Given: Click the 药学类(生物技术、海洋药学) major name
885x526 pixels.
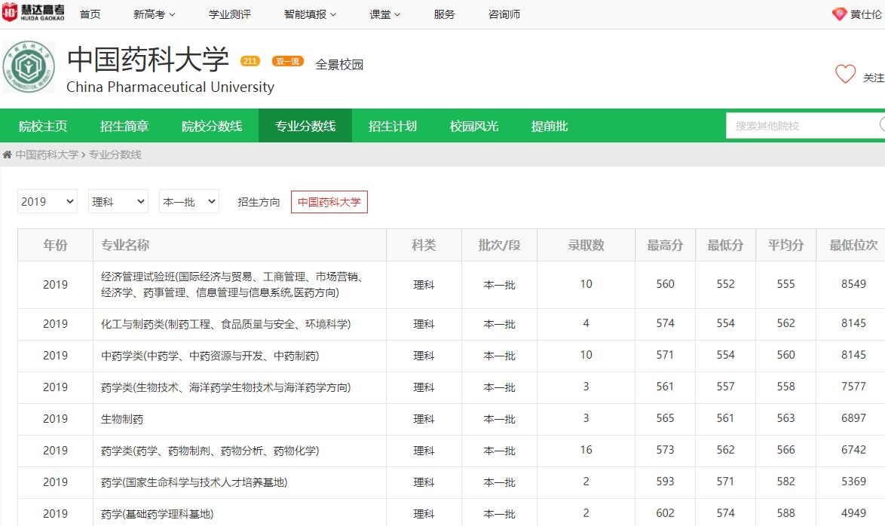Looking at the screenshot, I should (x=225, y=387).
